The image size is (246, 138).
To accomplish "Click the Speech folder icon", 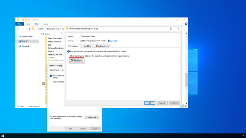I will click(46, 51).
